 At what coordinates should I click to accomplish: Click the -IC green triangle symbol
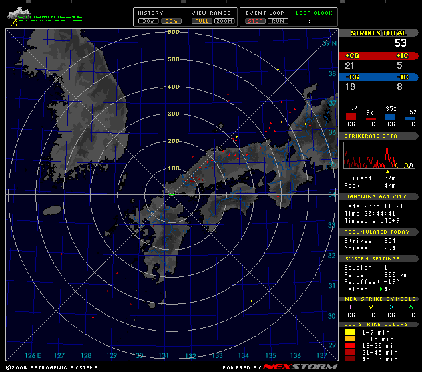pyautogui.click(x=410, y=307)
